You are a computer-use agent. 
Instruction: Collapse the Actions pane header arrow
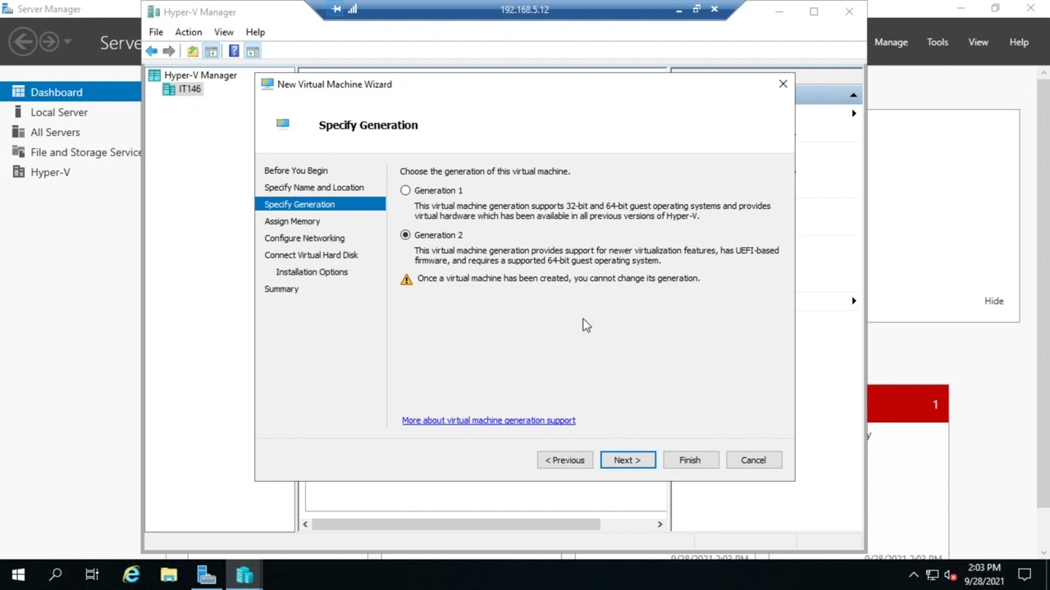pyautogui.click(x=853, y=95)
